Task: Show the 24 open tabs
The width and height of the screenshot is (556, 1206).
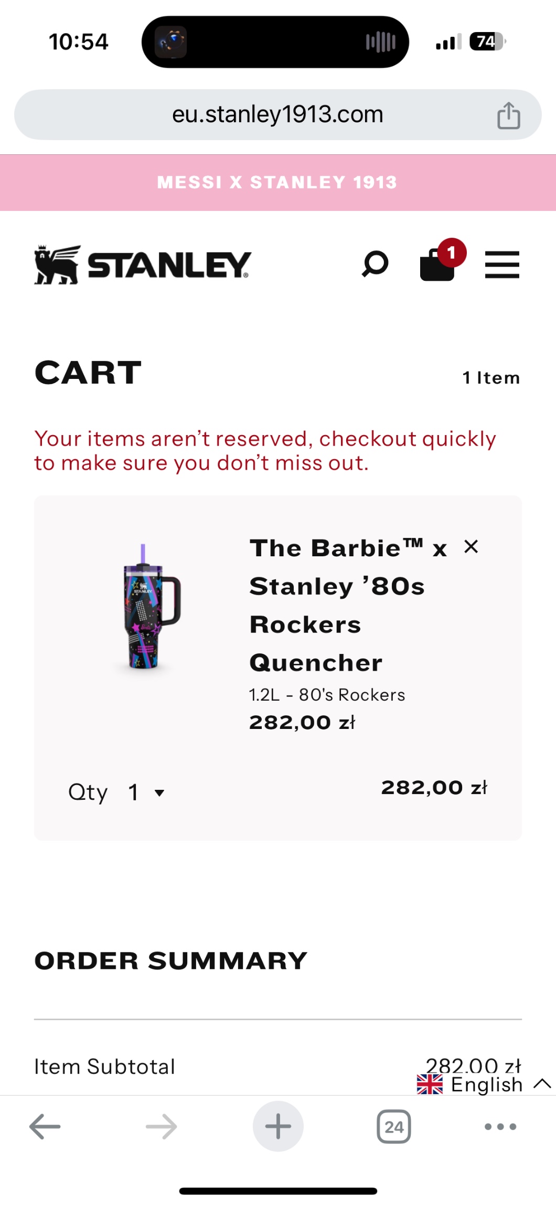Action: 394,1126
